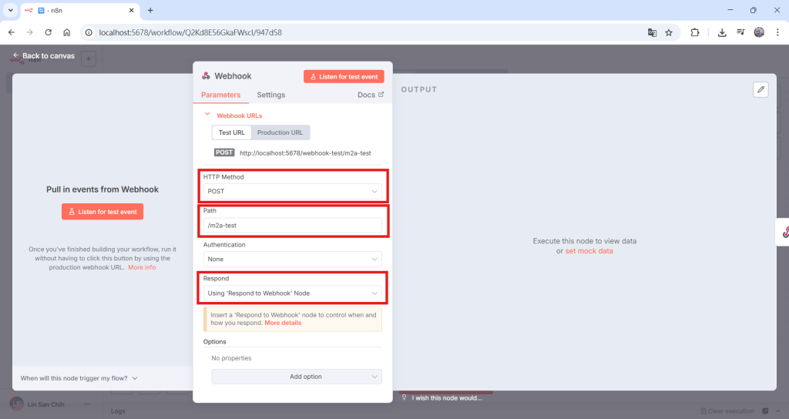Click Listen for test event in header
The height and width of the screenshot is (419, 789).
(x=344, y=76)
